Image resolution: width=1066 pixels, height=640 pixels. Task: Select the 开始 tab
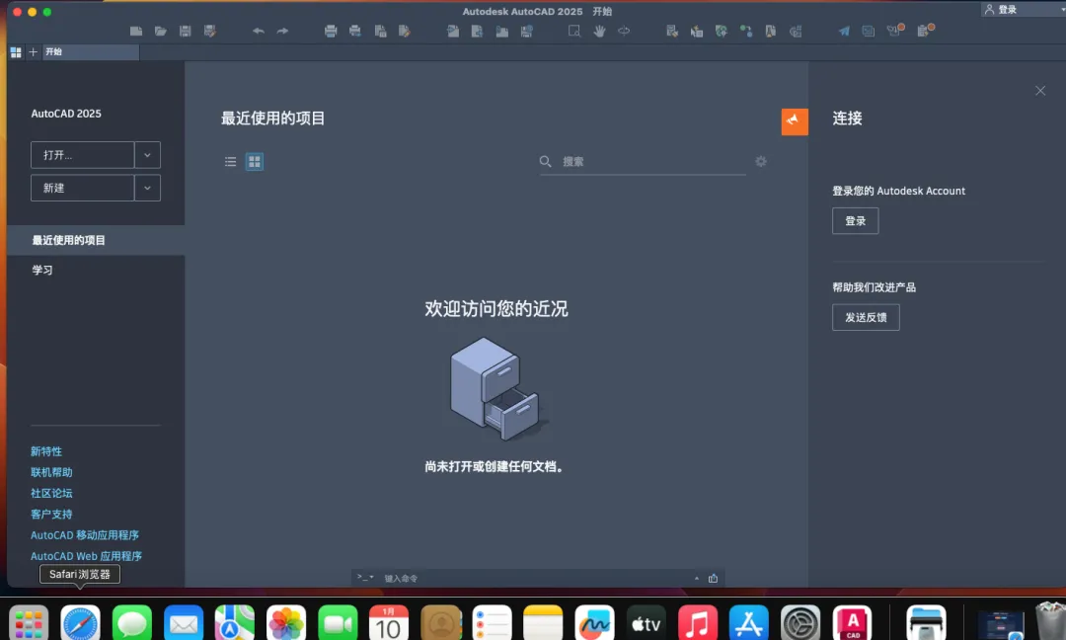tap(91, 51)
